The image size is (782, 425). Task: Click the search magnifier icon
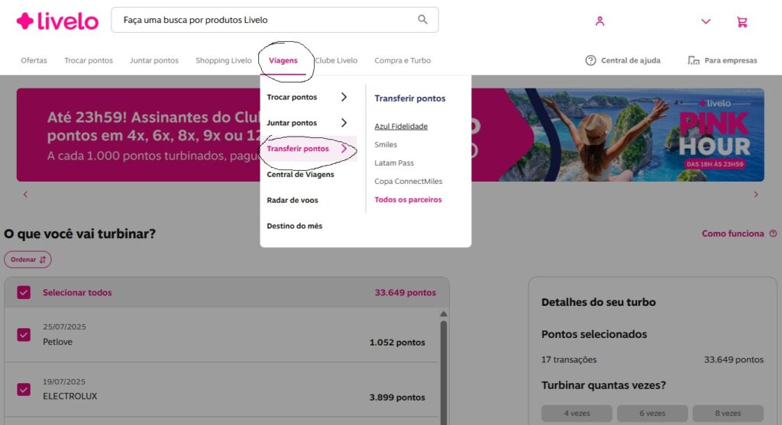tap(422, 20)
